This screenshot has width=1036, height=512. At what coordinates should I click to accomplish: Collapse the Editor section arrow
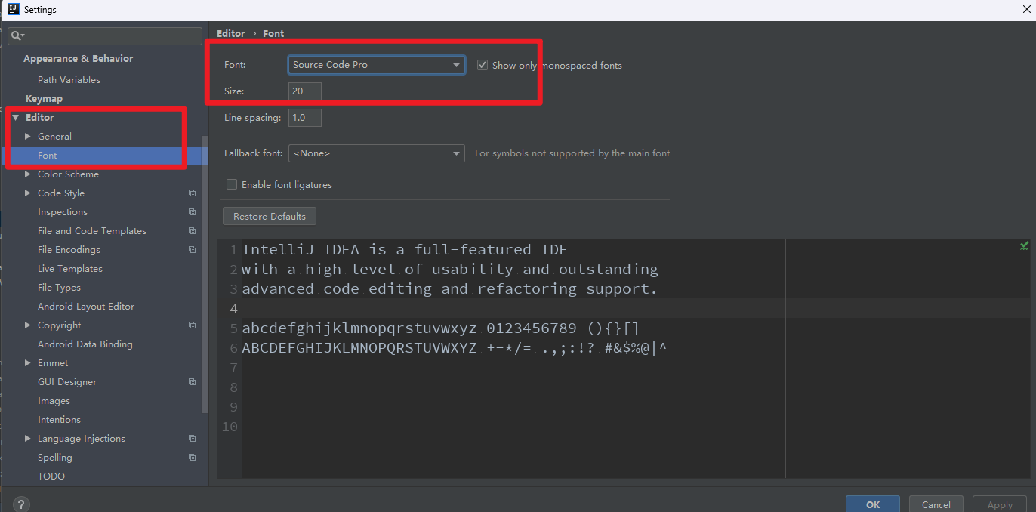pyautogui.click(x=15, y=118)
